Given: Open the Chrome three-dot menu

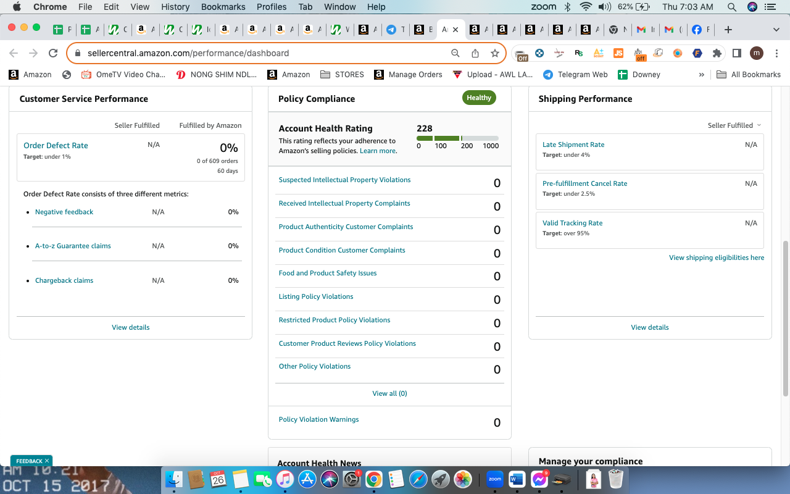Looking at the screenshot, I should point(776,53).
